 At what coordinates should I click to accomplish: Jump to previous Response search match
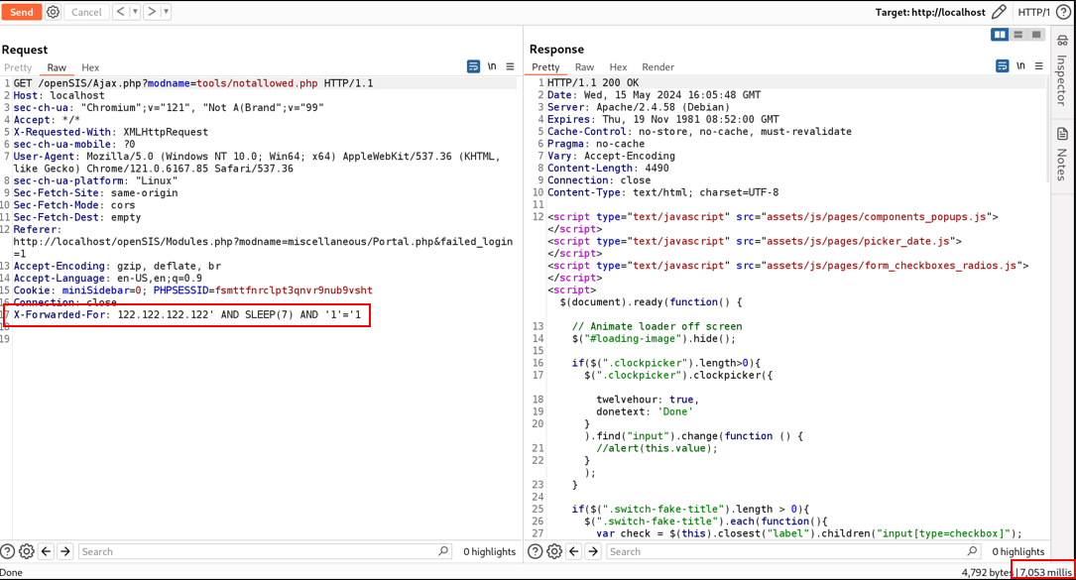[573, 551]
